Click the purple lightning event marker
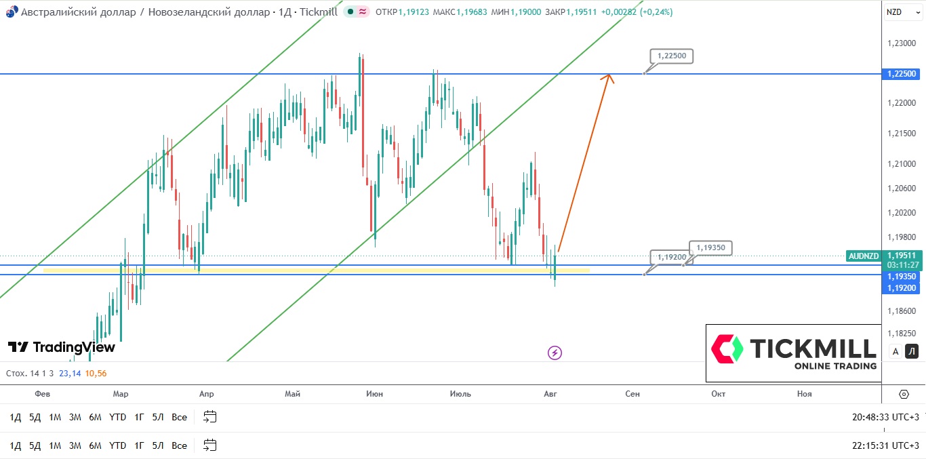The height and width of the screenshot is (459, 926). [x=555, y=353]
